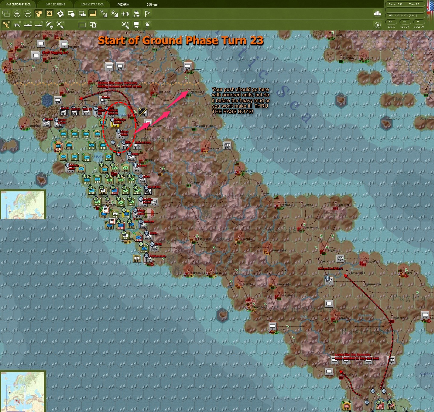The image size is (434, 412).
Task: End the turn with the F12 arrow button
Action: tap(378, 25)
